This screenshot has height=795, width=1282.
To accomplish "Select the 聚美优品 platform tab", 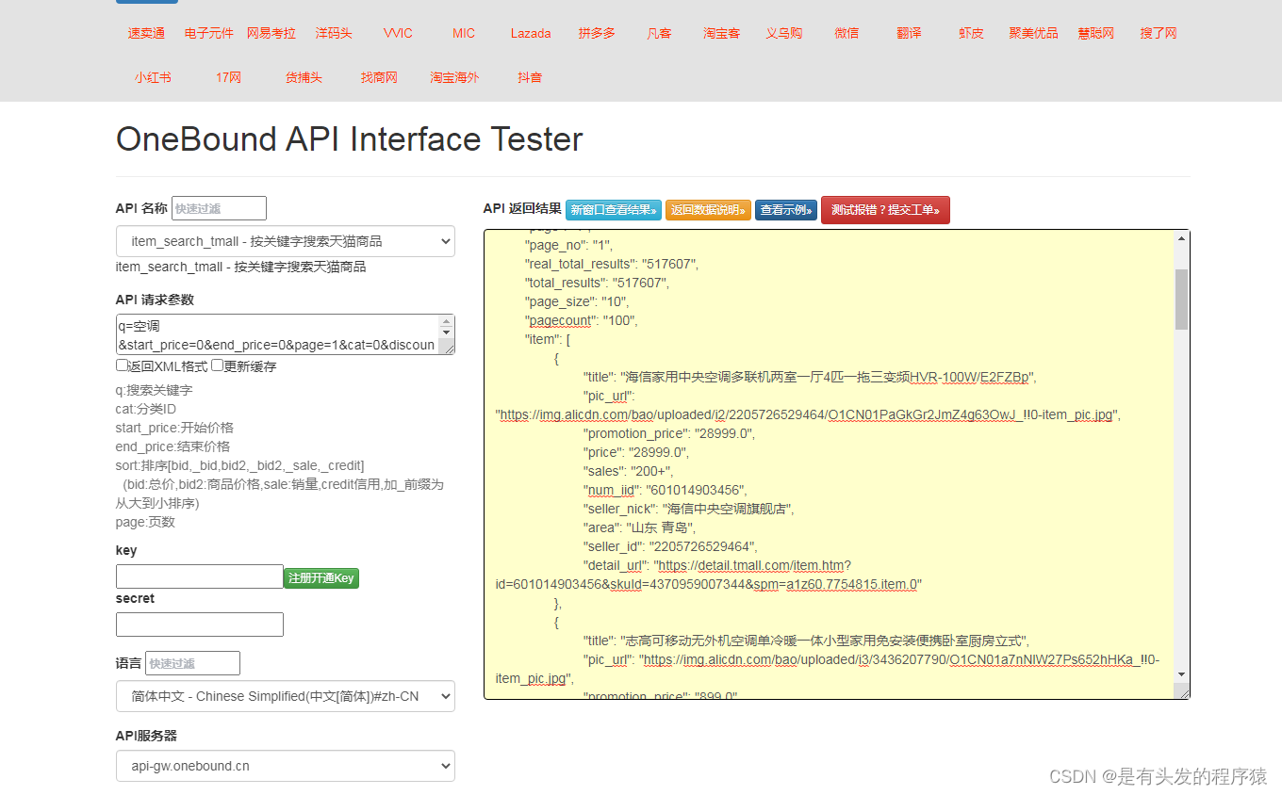I will (1033, 33).
